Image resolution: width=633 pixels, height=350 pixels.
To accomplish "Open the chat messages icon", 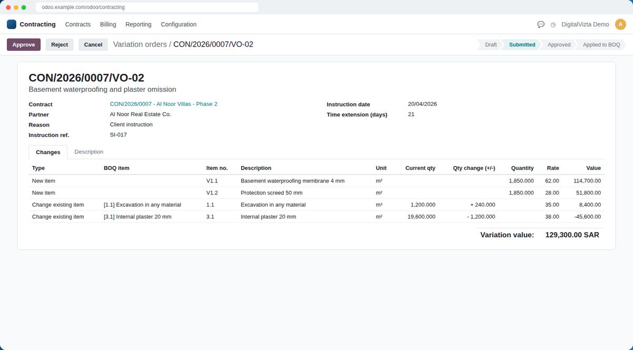I will click(541, 24).
